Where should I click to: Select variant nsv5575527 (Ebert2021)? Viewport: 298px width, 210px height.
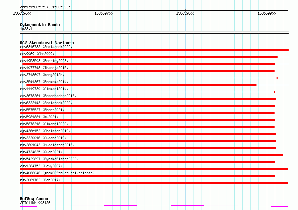[42, 110]
